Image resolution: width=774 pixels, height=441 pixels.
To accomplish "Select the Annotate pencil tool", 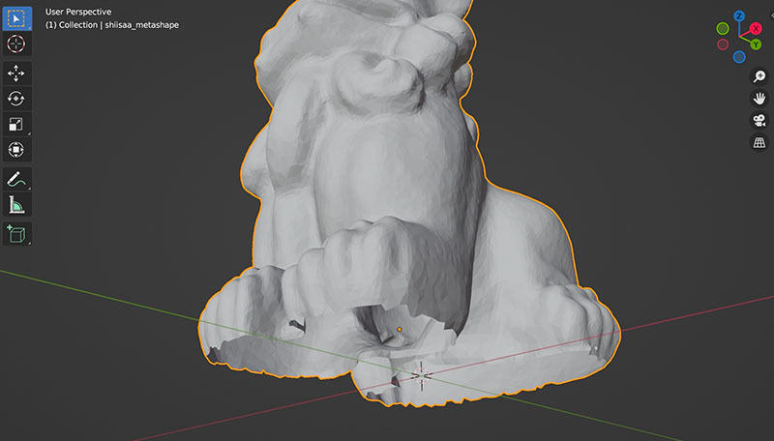I will [16, 180].
